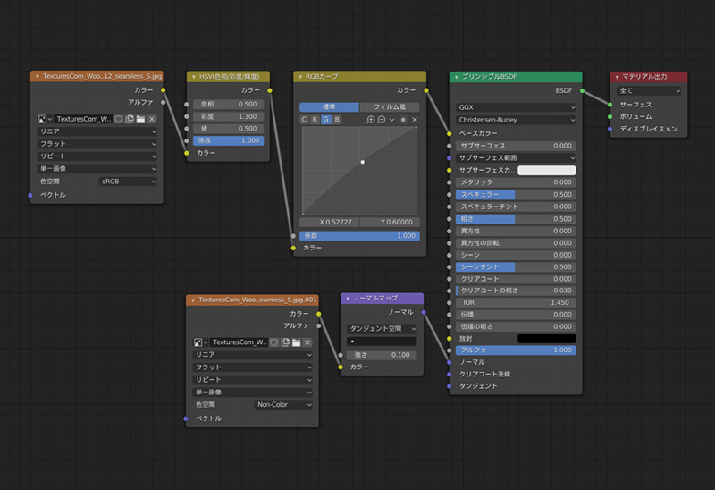Open the Non-Color color space dropdown
Viewport: 715px width, 490px height.
(x=283, y=404)
